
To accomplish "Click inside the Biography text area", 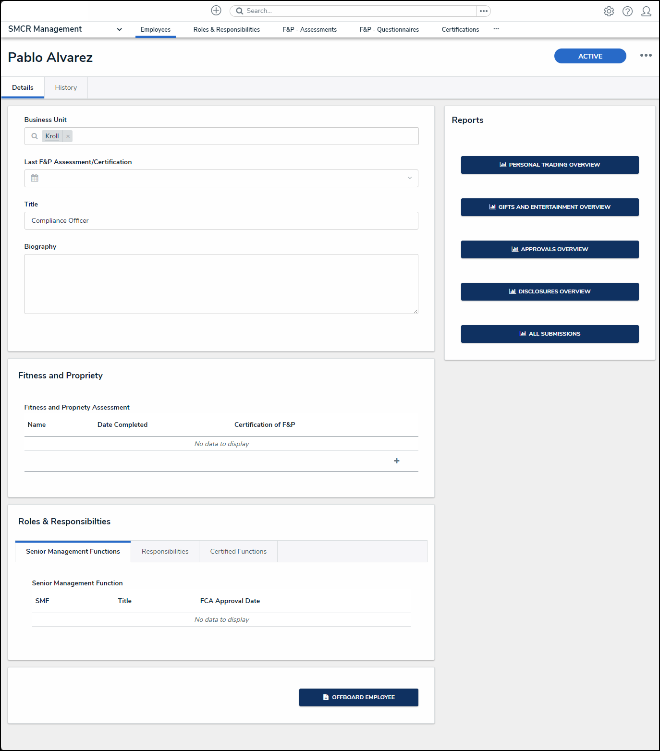I will 221,284.
